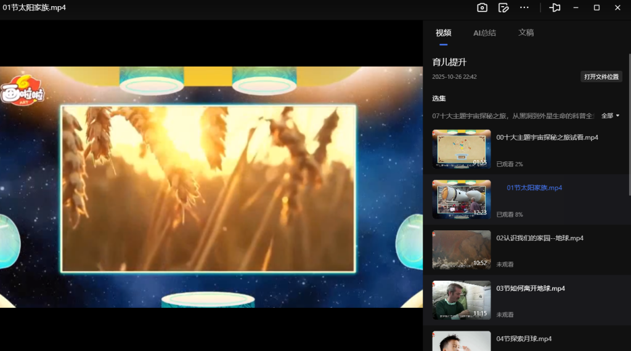
Task: Select the 01节太阳家族.mp4 title
Action: [534, 188]
